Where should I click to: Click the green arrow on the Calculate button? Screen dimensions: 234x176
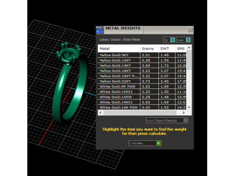[158, 143]
